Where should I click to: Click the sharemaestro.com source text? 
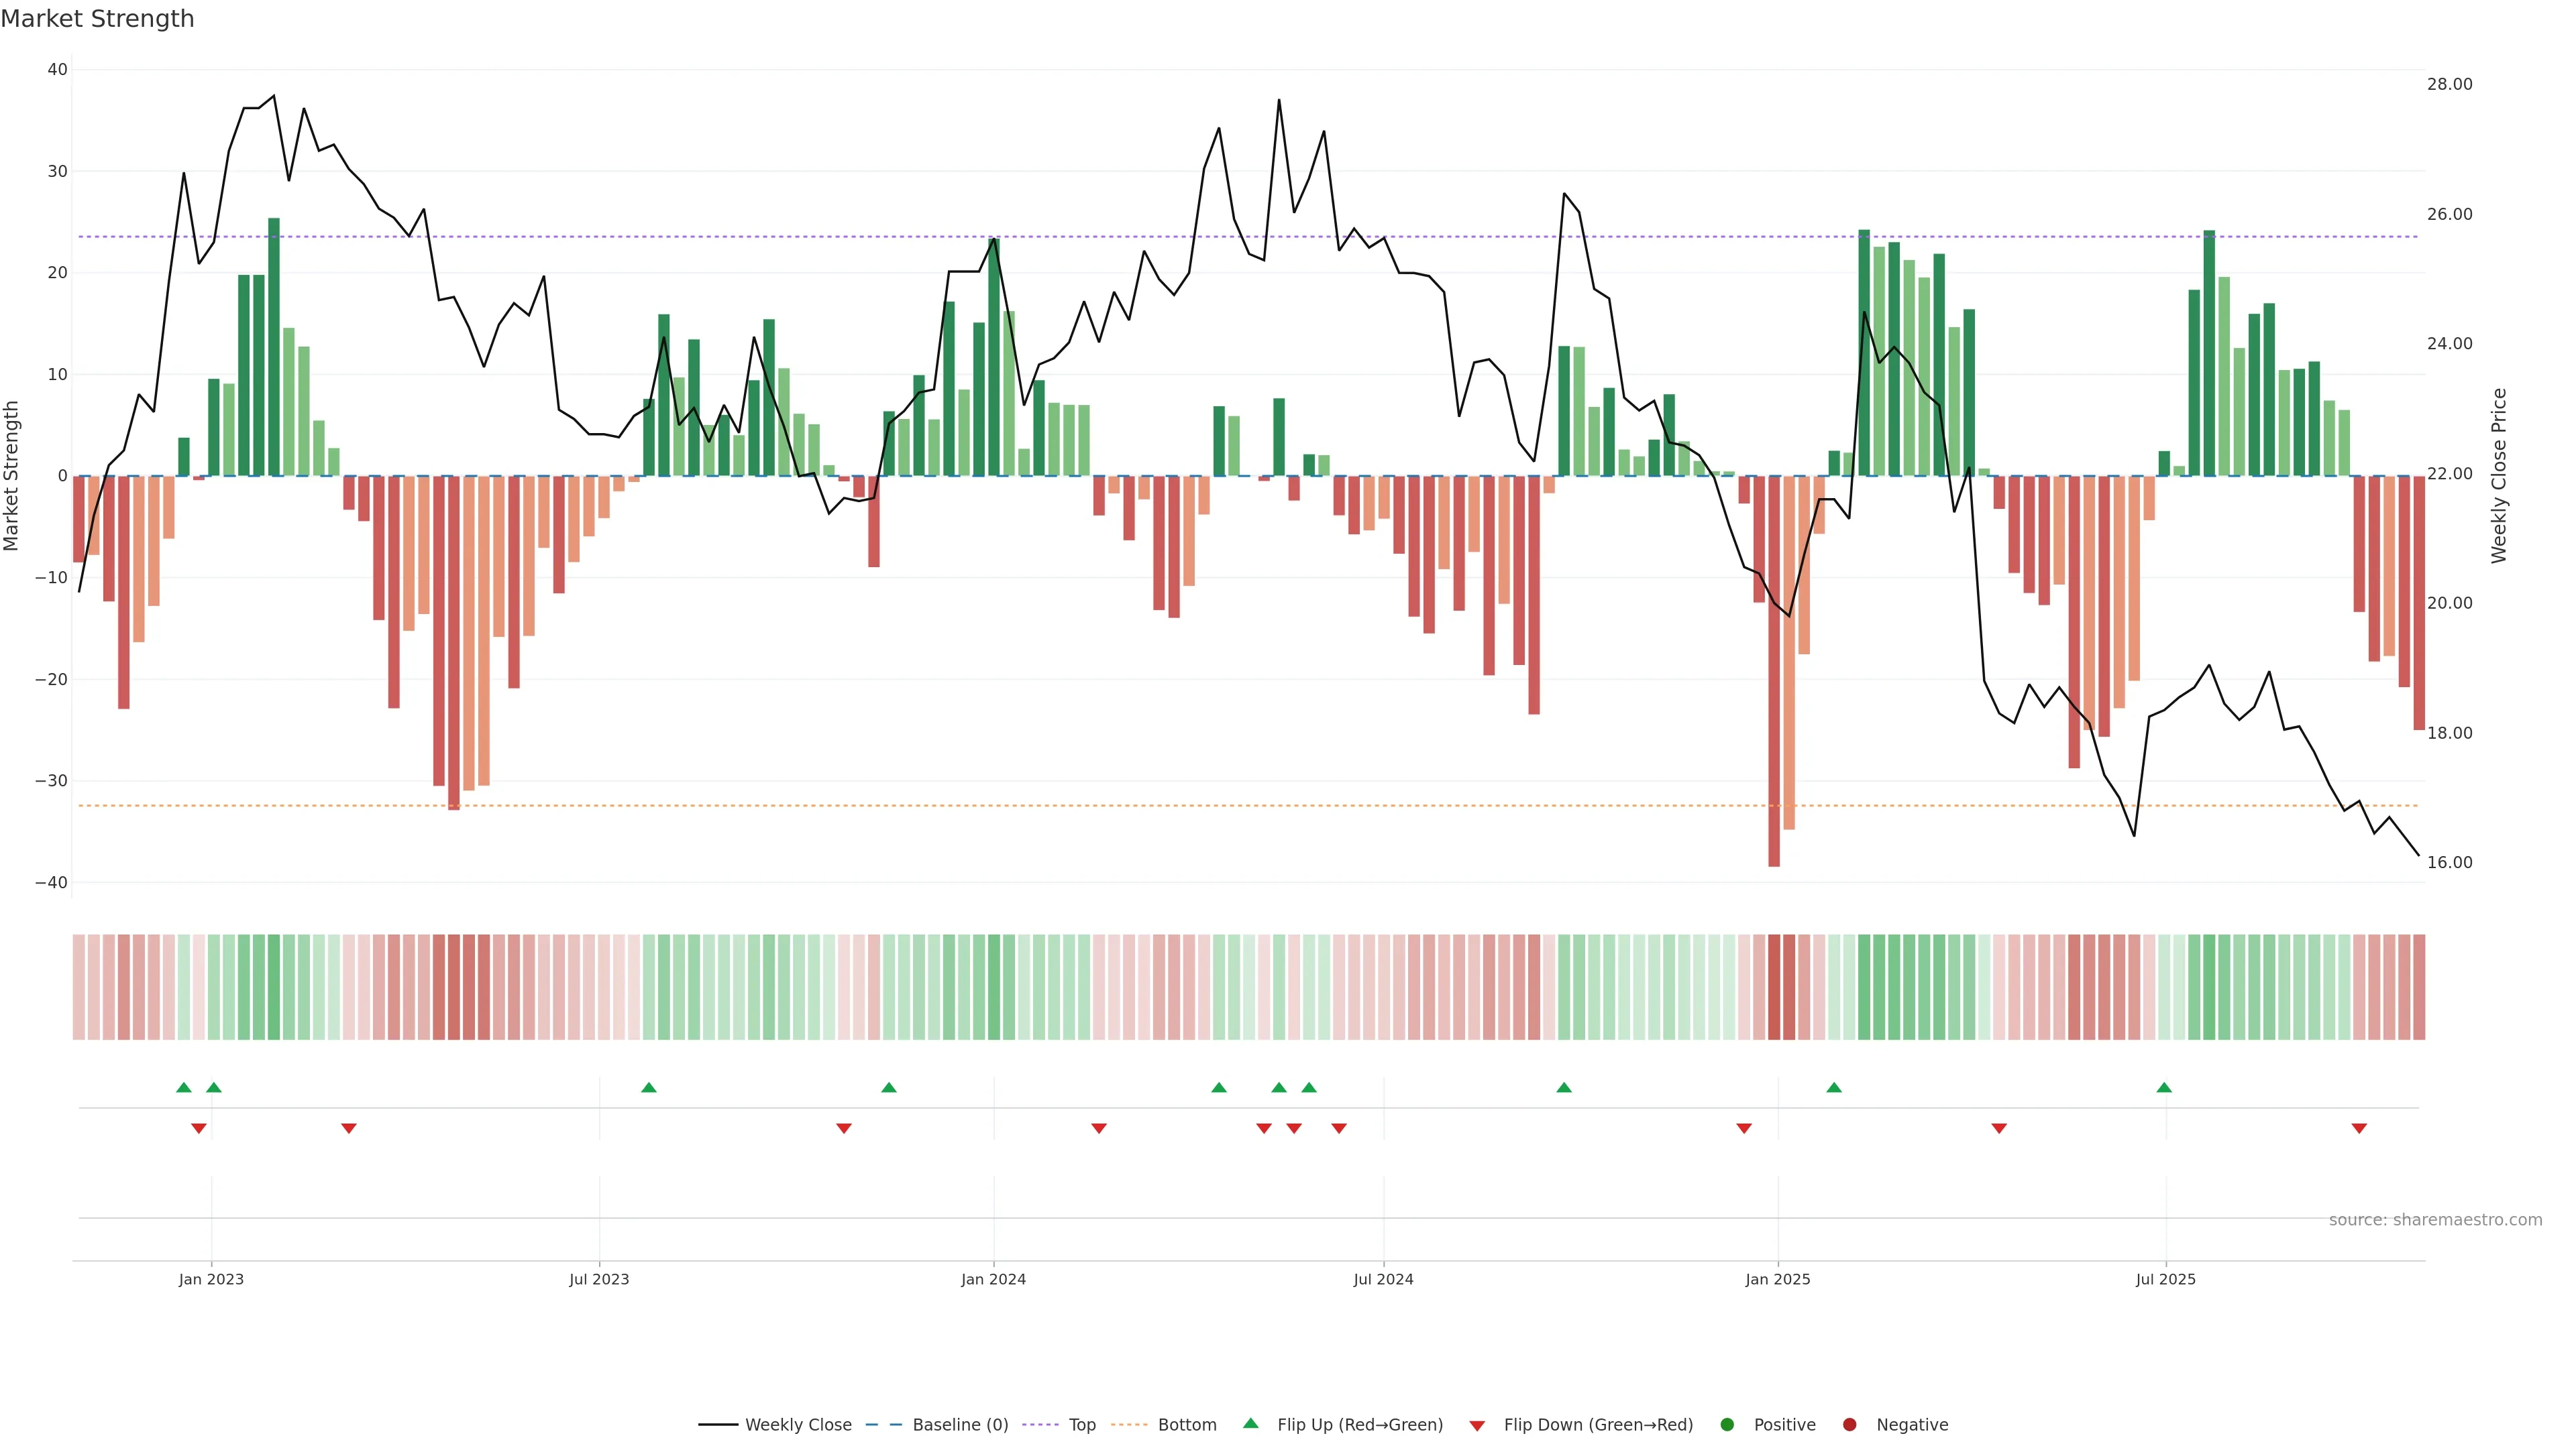(x=2435, y=1219)
